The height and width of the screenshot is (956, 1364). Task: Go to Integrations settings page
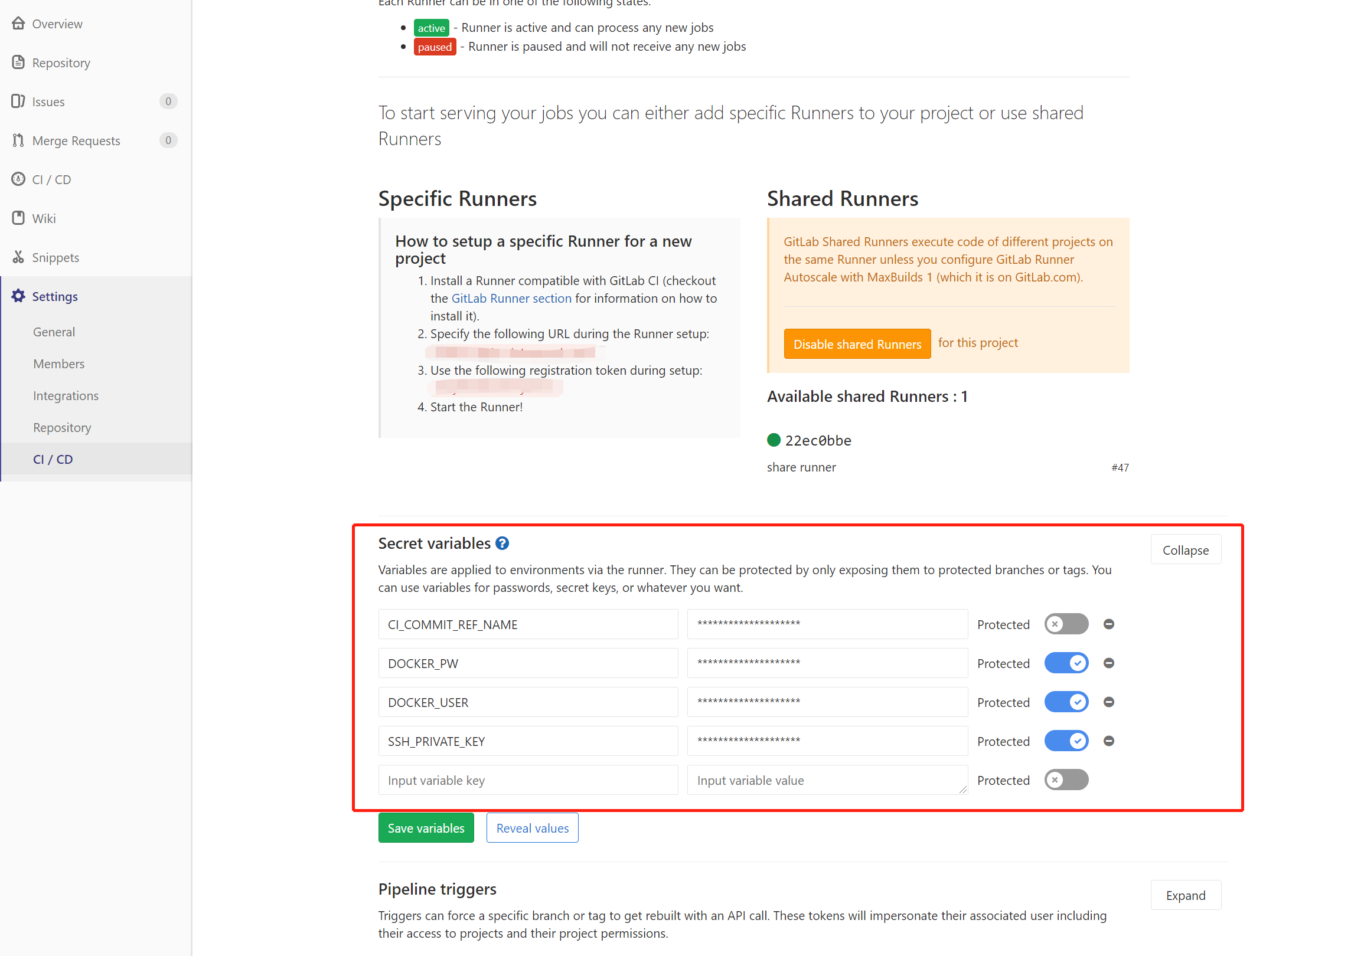tap(66, 395)
